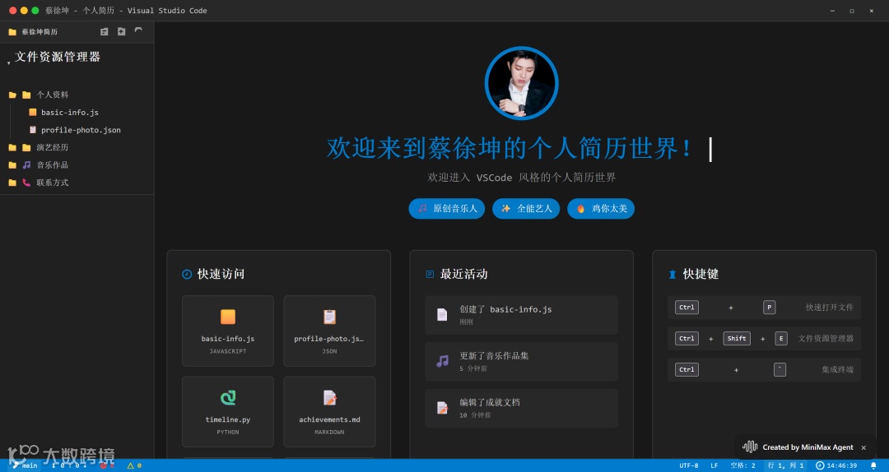Click the notification bell in status bar

click(x=873, y=465)
